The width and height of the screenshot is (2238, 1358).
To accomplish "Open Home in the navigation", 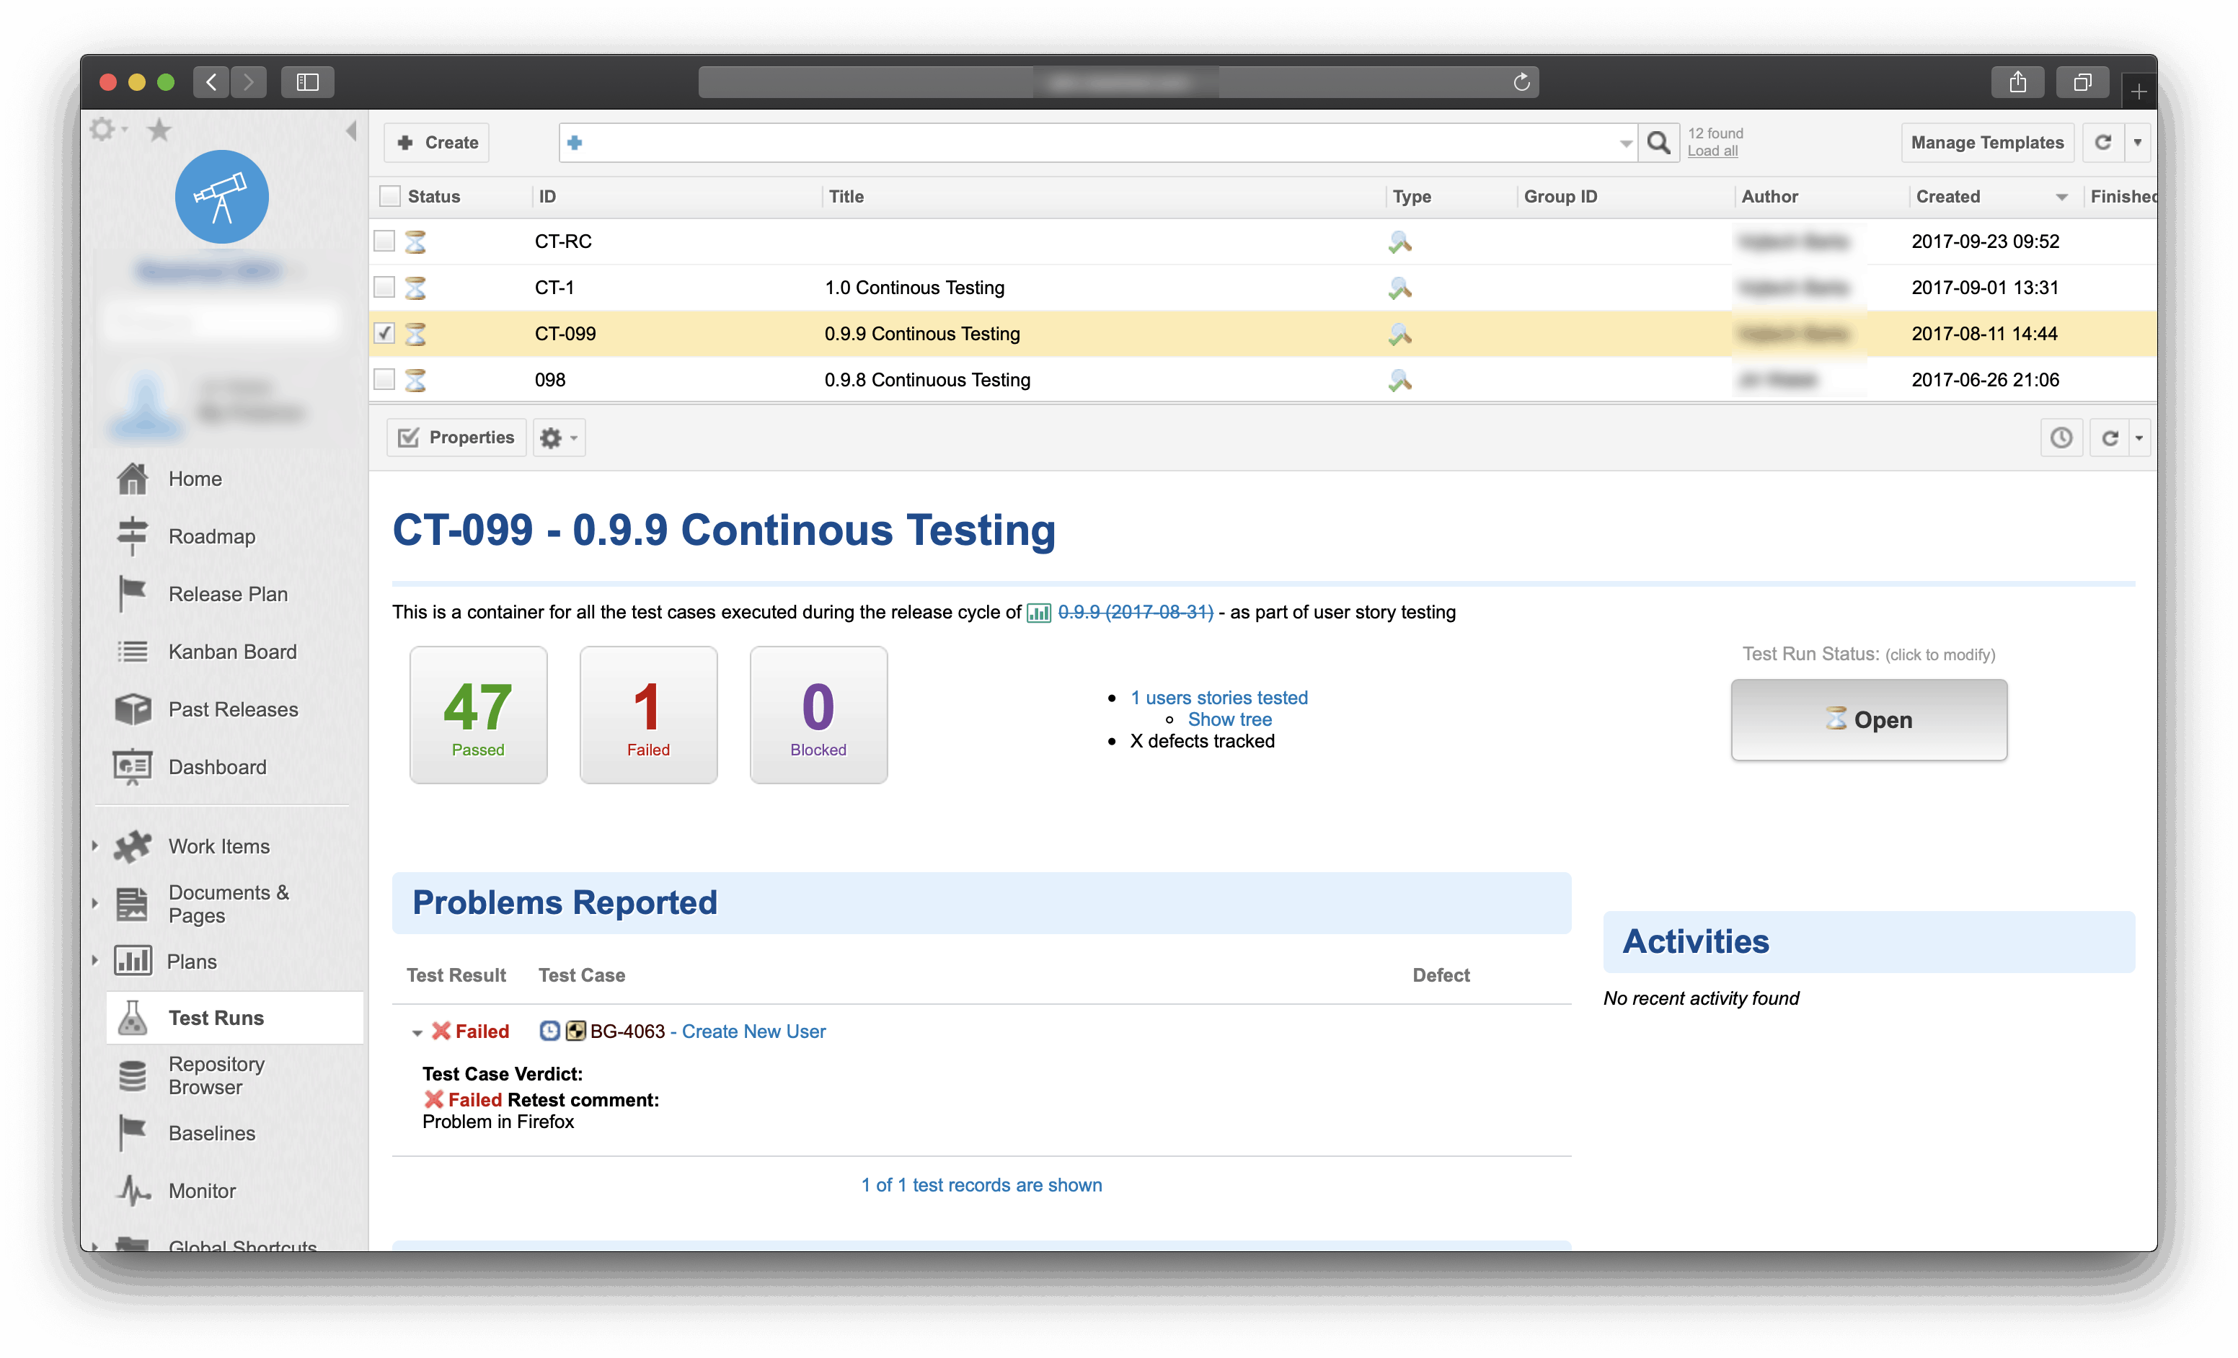I will pyautogui.click(x=195, y=479).
